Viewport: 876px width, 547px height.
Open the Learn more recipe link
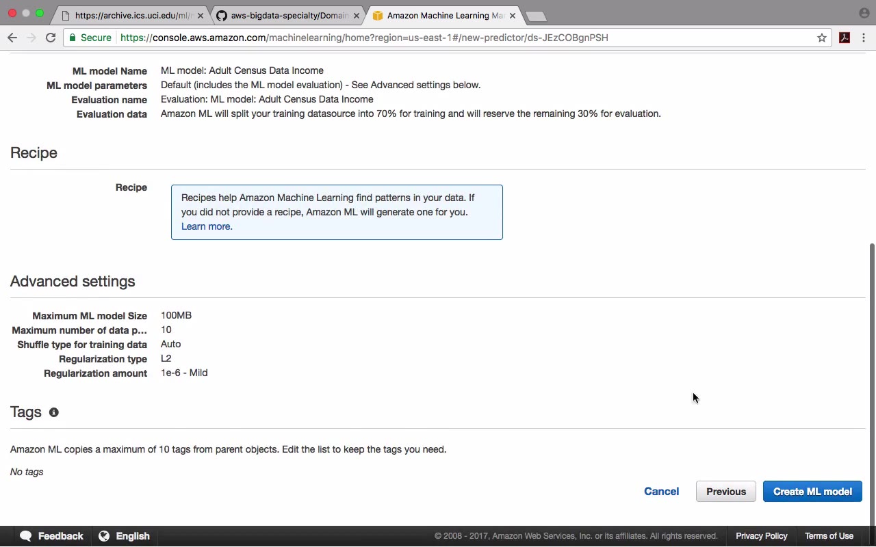[x=206, y=226]
